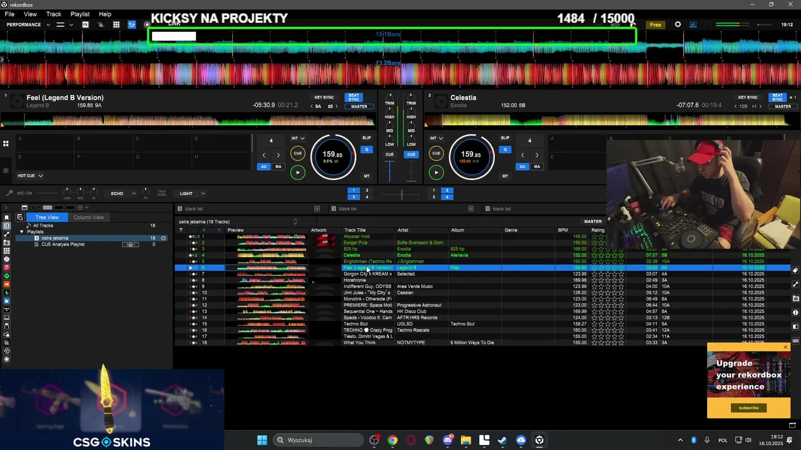
Task: Click the MIC ON microphone icon
Action: coord(9,194)
